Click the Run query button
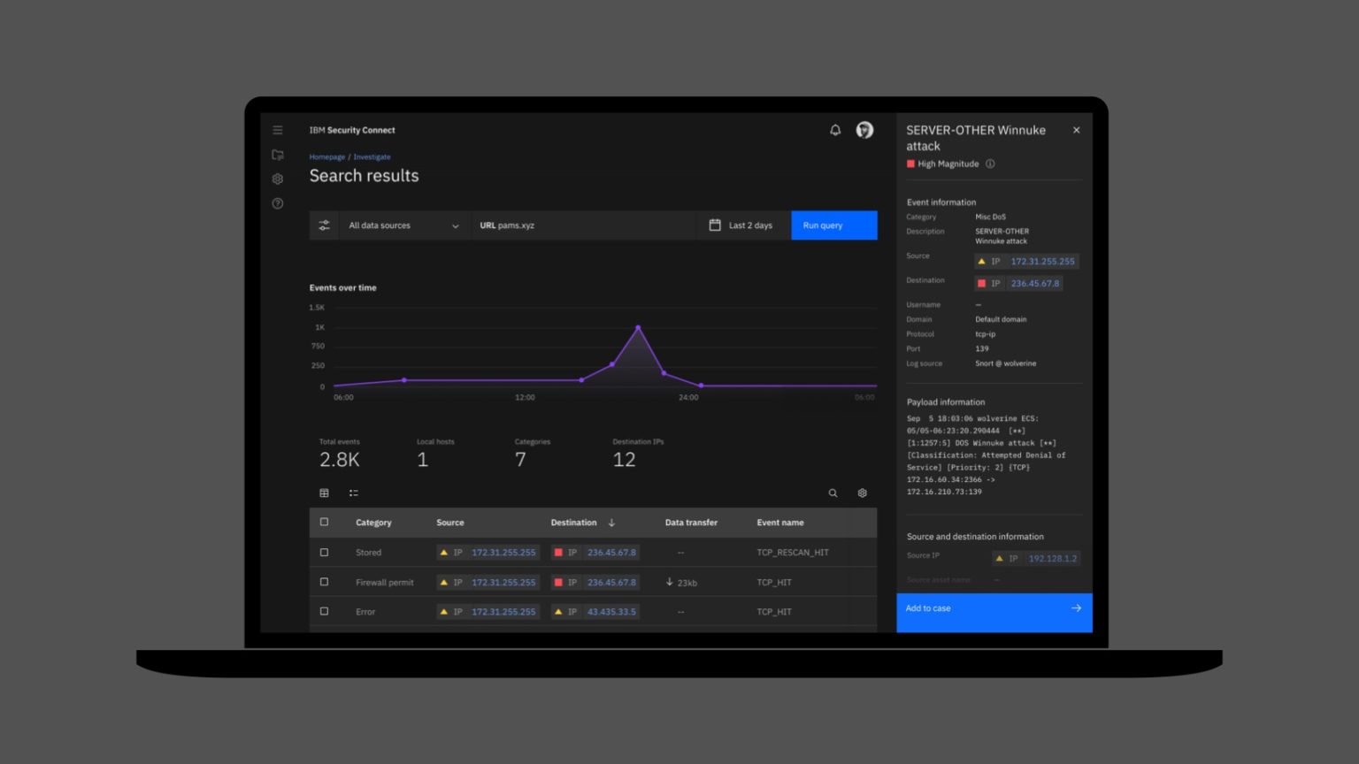 pos(834,225)
